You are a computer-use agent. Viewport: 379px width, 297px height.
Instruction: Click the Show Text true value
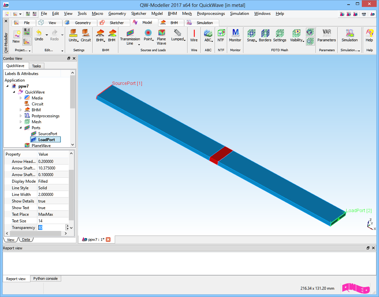pyautogui.click(x=53, y=208)
